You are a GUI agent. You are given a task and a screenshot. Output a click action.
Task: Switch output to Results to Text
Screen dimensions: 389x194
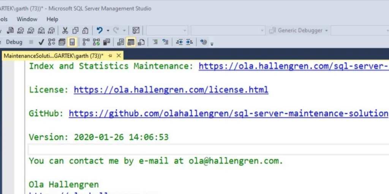120,42
